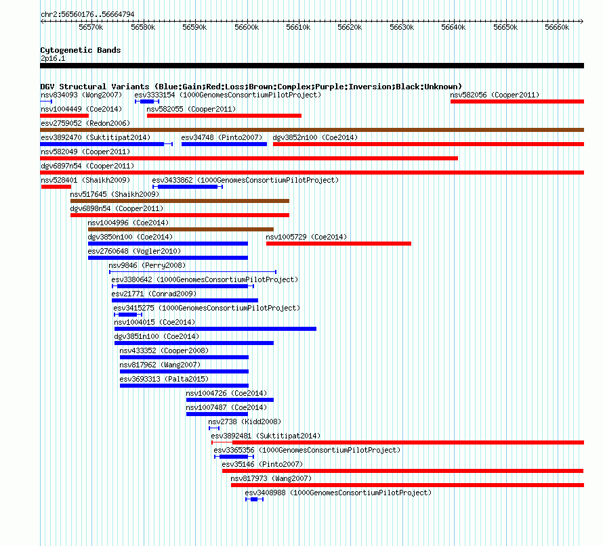Click nsv1007487 (Coe2014) label
Viewport: 603px width, 546px height.
pos(226,407)
